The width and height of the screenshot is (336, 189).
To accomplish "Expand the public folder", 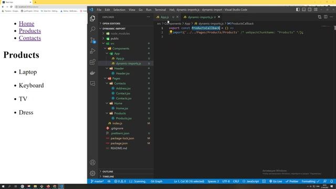I will 114,38.
